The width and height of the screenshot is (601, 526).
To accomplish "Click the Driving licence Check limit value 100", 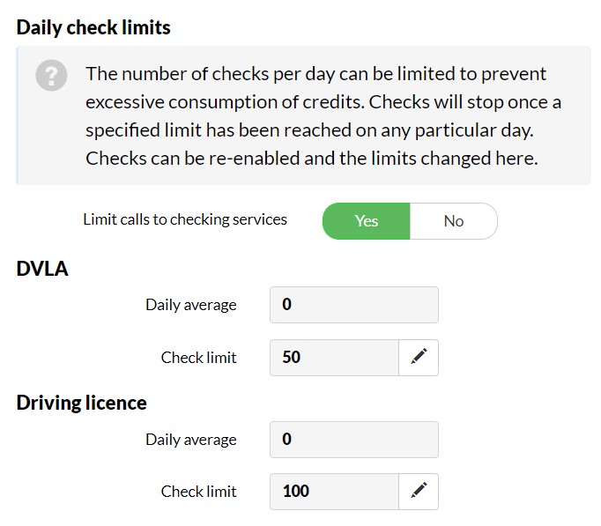I will tap(334, 492).
